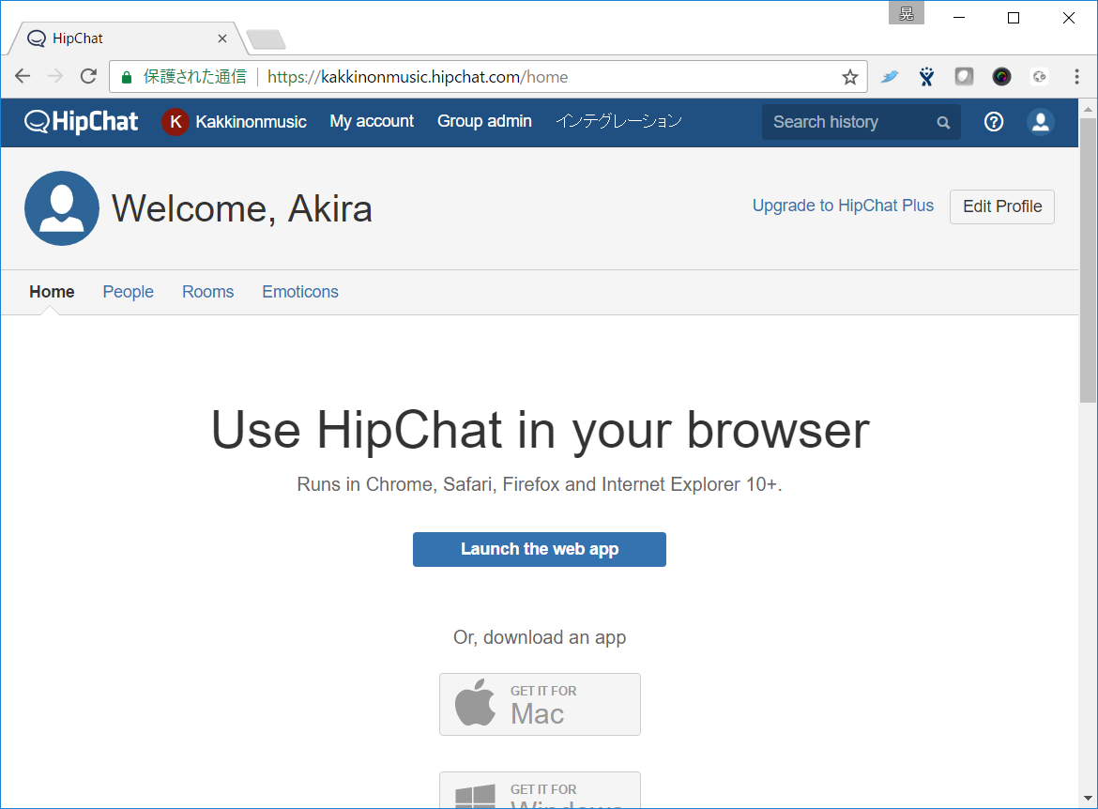1098x809 pixels.
Task: Open the My account menu
Action: pyautogui.click(x=372, y=121)
